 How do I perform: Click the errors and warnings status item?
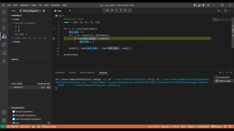point(25,127)
